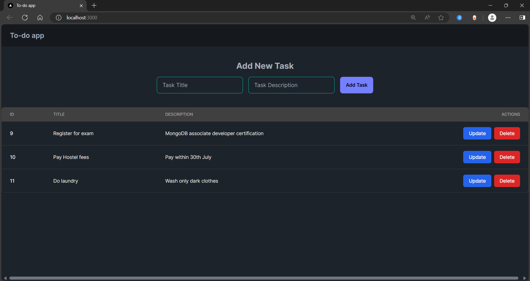Update the Register for exam task
Image resolution: width=530 pixels, height=281 pixels.
[x=477, y=133]
